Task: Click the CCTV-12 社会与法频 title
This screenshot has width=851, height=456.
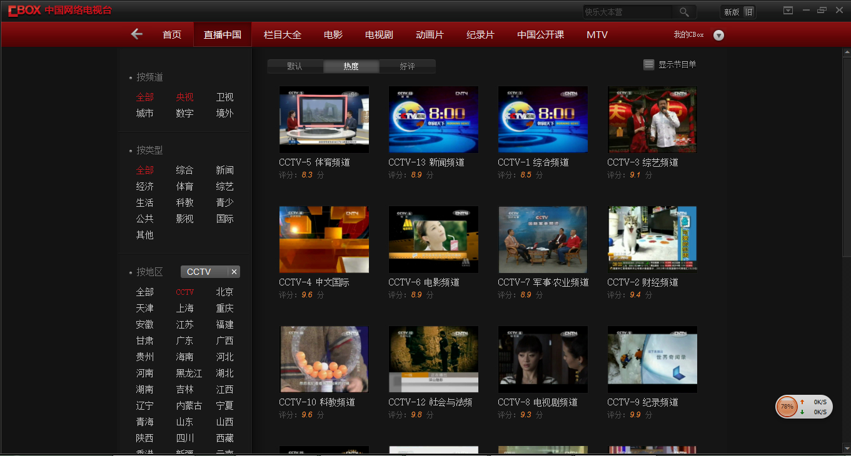Action: coord(430,402)
